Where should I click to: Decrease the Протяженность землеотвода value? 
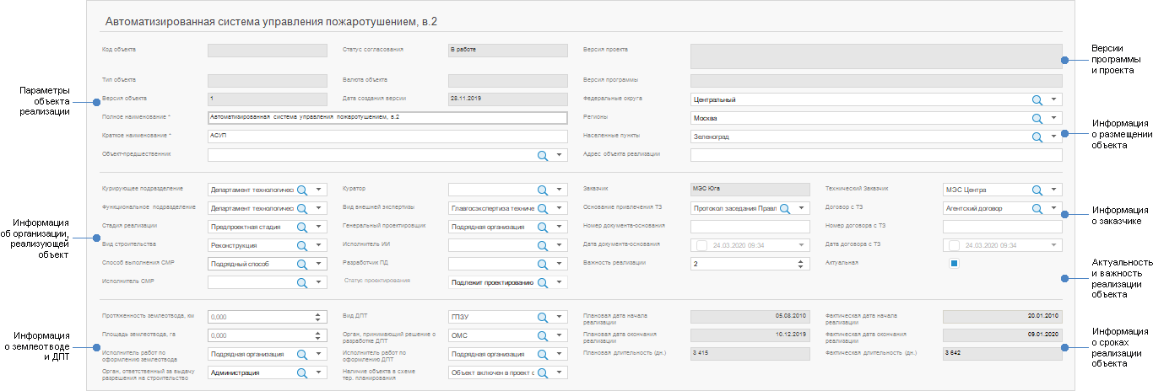point(318,320)
